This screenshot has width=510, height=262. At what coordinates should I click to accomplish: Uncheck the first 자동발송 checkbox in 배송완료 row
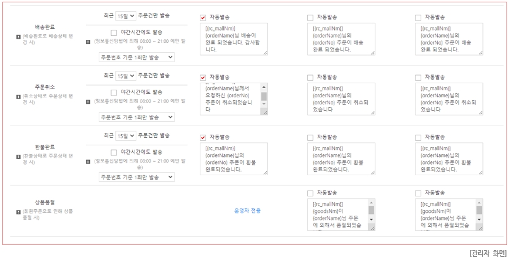click(x=203, y=18)
